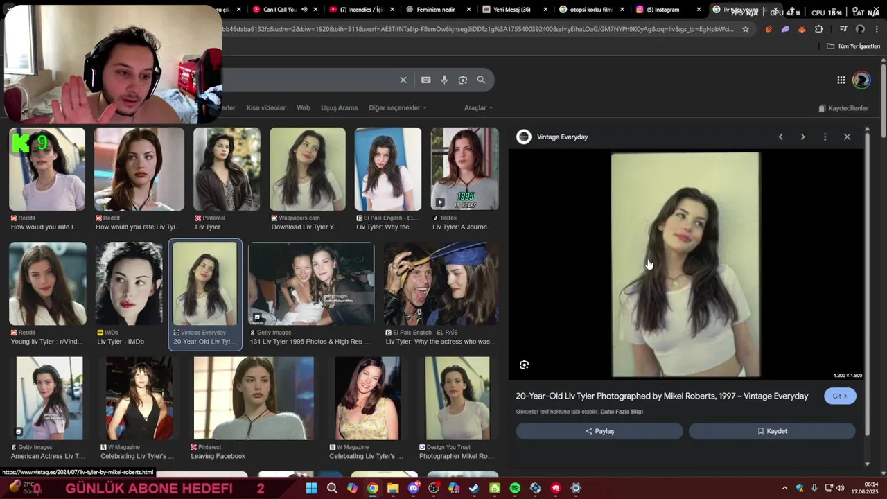Bookmark the page with star icon
887x499 pixels.
[746, 29]
